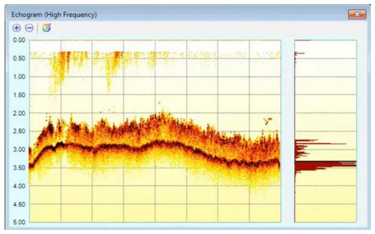375x234 pixels.
Task: Click the 3.00 depth label
Action: click(19, 150)
